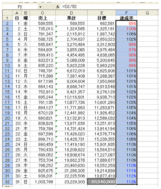161x189 pixels.
Task: Click cumulative cell 23,229,303
Action: pyautogui.click(x=72, y=182)
